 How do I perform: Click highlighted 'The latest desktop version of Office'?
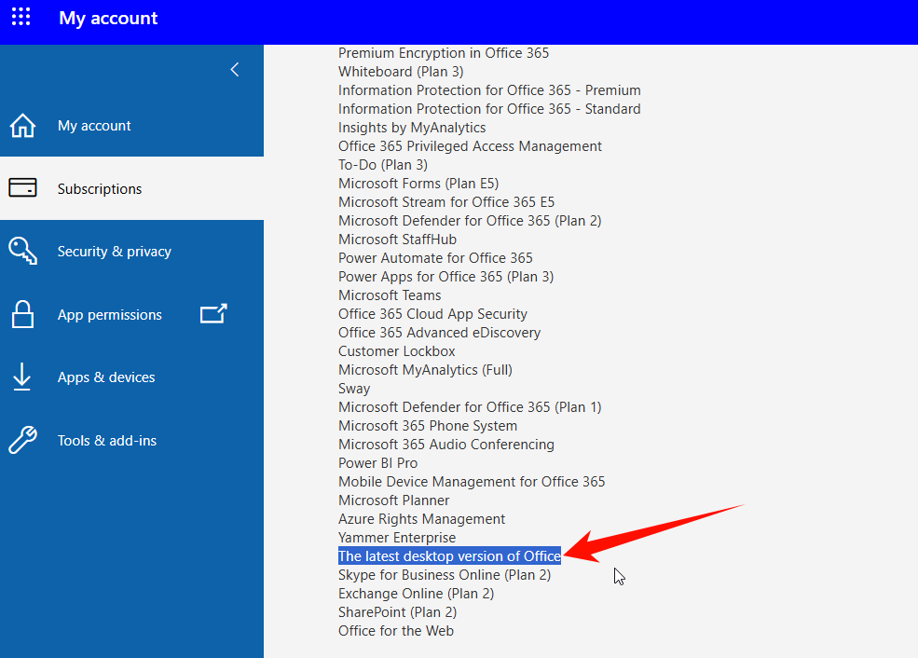(449, 556)
